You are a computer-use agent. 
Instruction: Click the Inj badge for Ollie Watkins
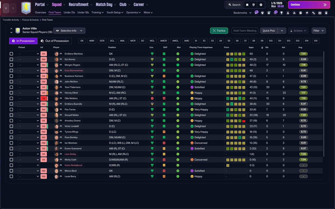[43, 98]
